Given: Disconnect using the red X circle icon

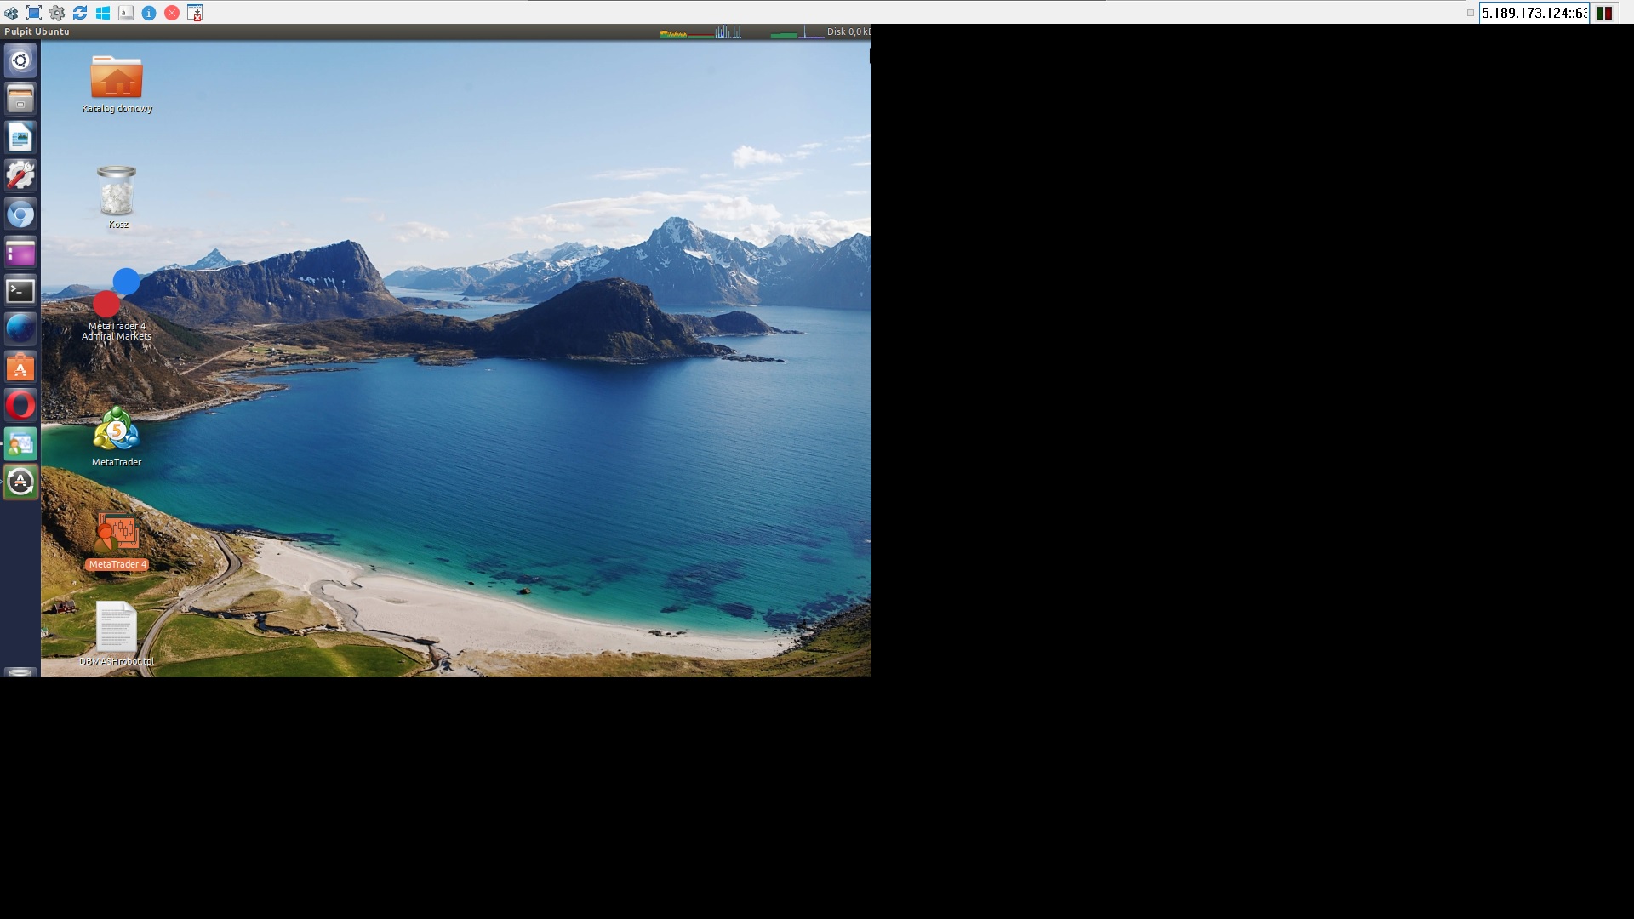Looking at the screenshot, I should point(172,13).
